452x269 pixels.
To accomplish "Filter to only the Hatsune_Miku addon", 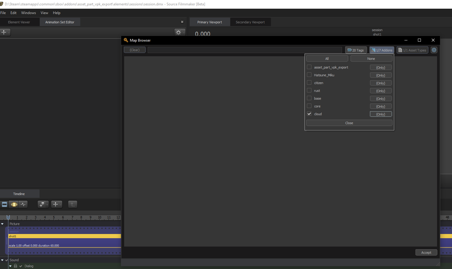I will [381, 75].
